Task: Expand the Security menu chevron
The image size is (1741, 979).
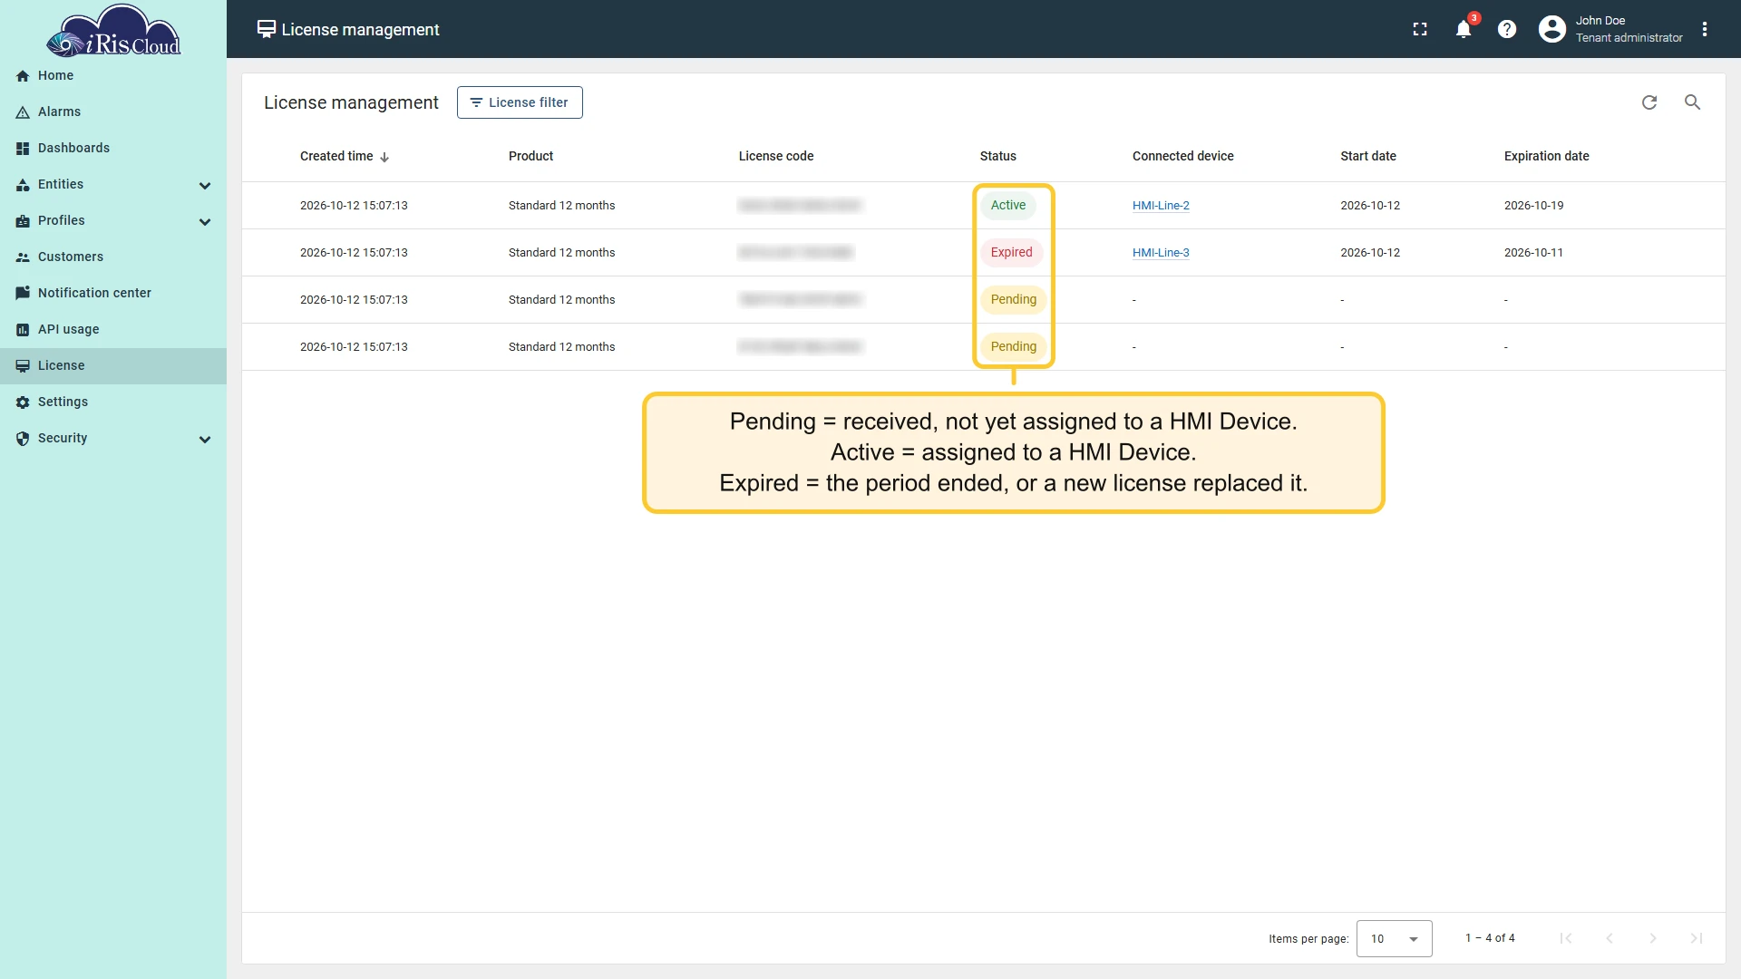Action: click(205, 439)
